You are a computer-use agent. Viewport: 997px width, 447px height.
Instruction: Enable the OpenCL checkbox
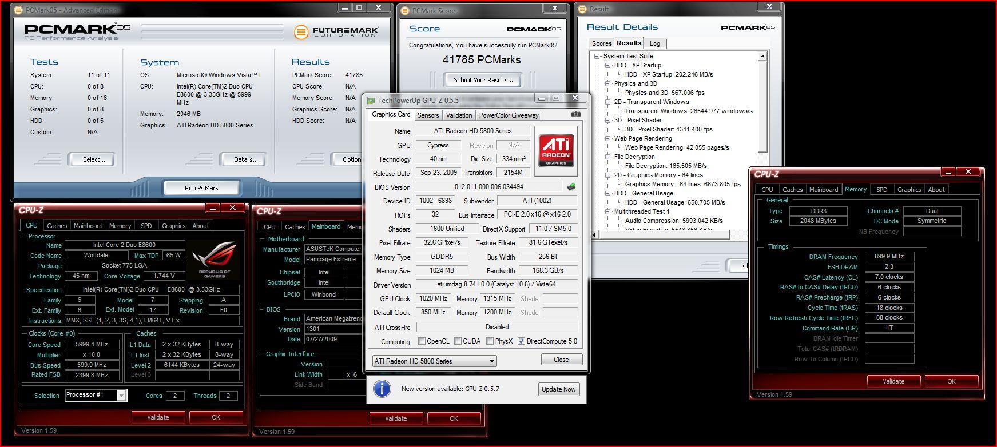tap(422, 341)
